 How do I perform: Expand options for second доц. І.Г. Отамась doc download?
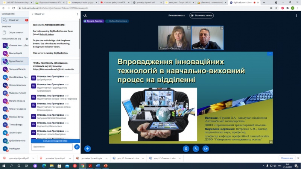point(179,158)
